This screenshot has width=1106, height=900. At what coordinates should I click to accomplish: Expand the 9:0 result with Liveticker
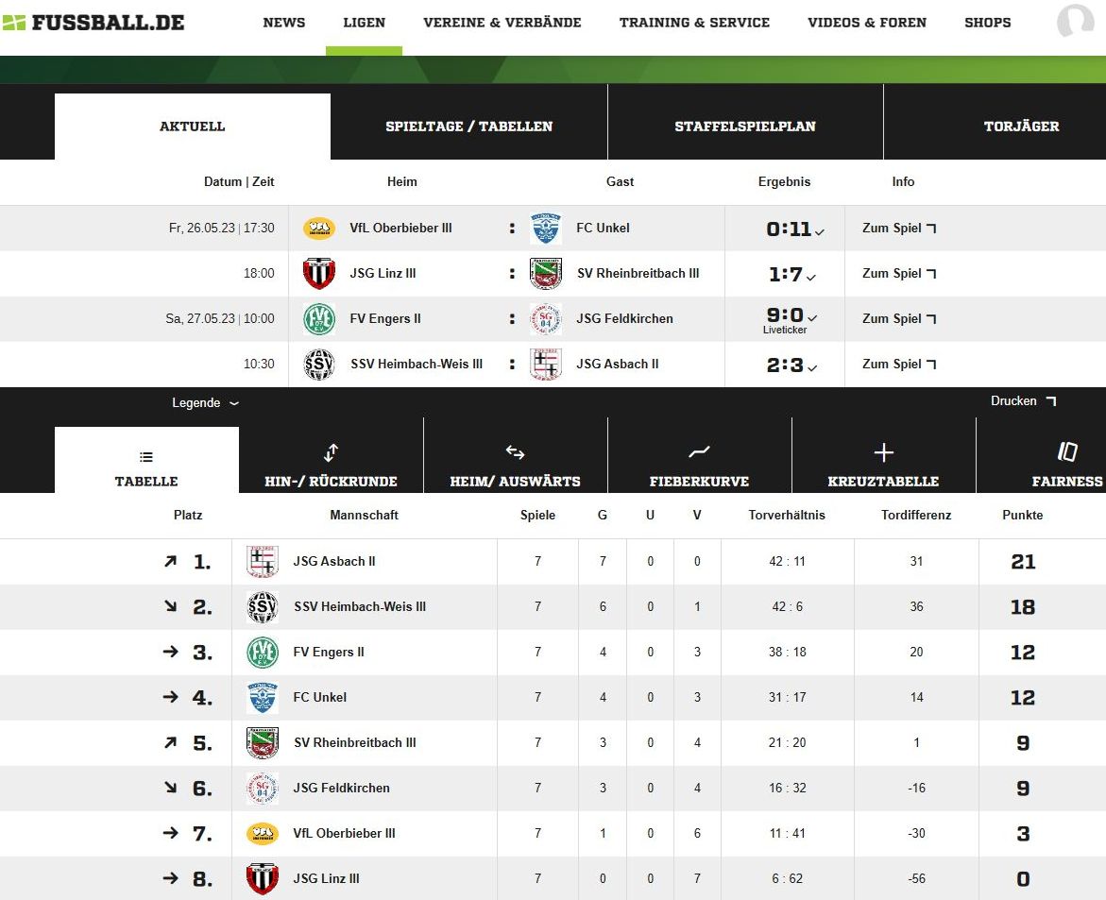coord(812,318)
